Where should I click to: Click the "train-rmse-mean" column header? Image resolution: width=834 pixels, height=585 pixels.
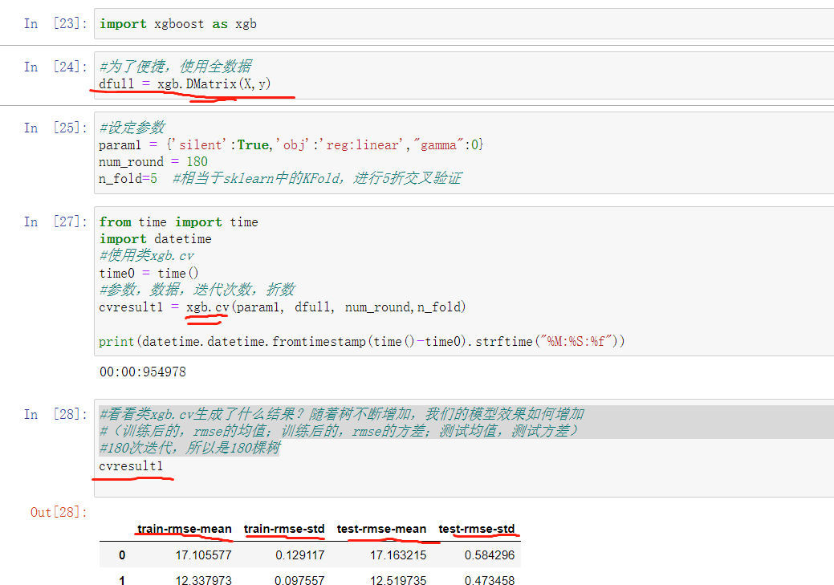click(184, 529)
